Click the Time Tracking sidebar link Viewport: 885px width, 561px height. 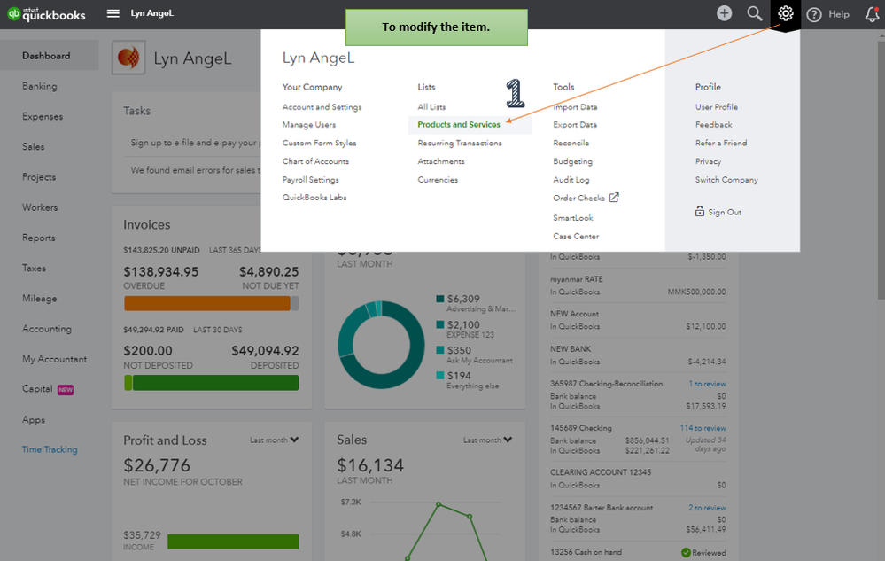50,450
